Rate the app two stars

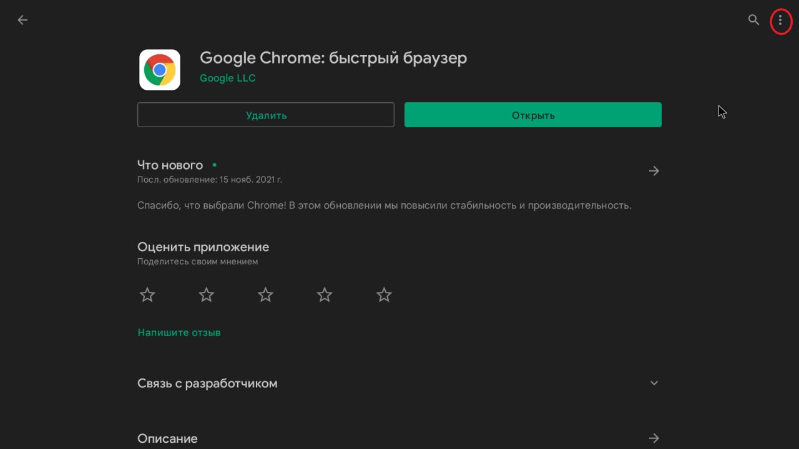click(207, 295)
